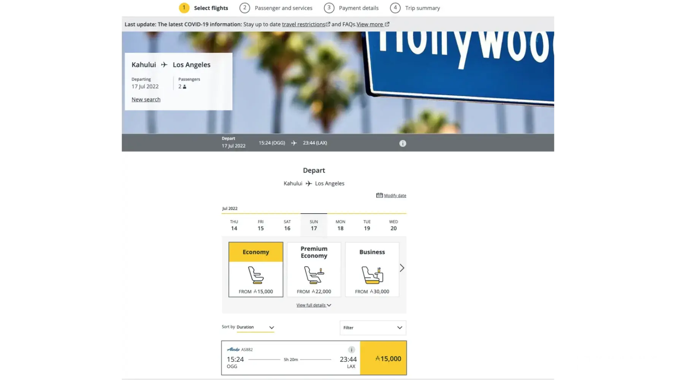Image resolution: width=676 pixels, height=380 pixels.
Task: Choose the Economy cabin card
Action: coord(256,269)
